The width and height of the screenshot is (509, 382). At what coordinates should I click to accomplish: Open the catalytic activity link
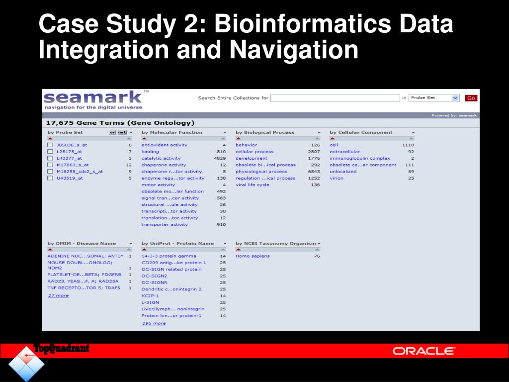point(161,159)
